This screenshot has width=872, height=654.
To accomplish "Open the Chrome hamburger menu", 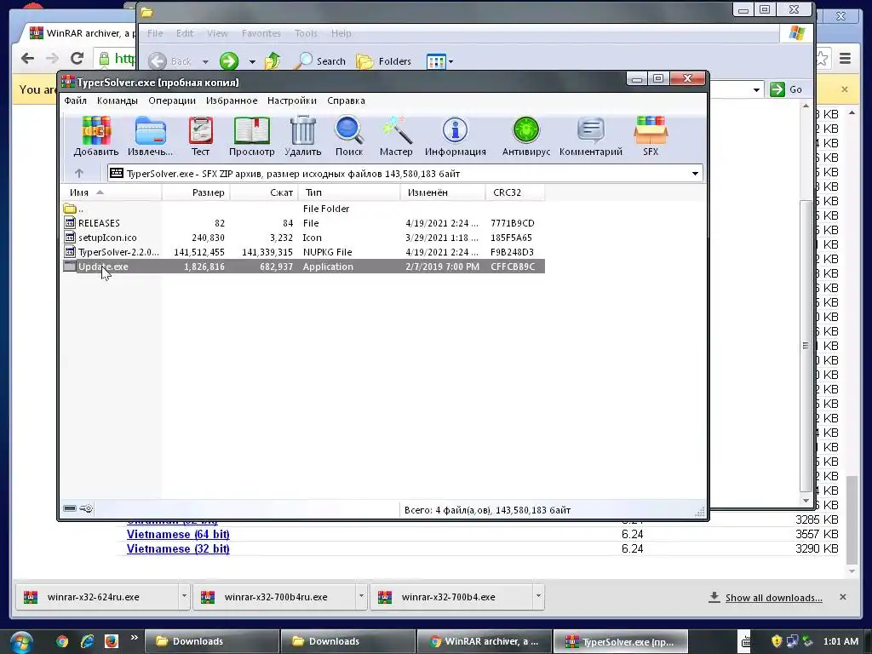I will pos(845,58).
